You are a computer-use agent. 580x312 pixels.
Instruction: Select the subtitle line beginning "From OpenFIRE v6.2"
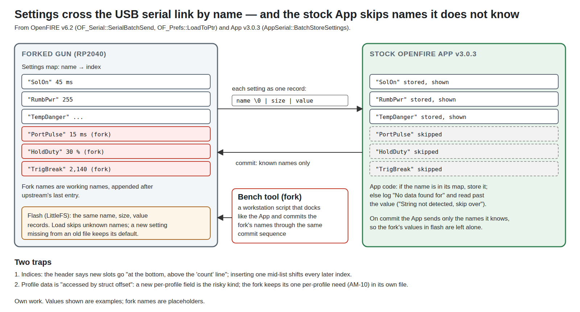pos(182,28)
